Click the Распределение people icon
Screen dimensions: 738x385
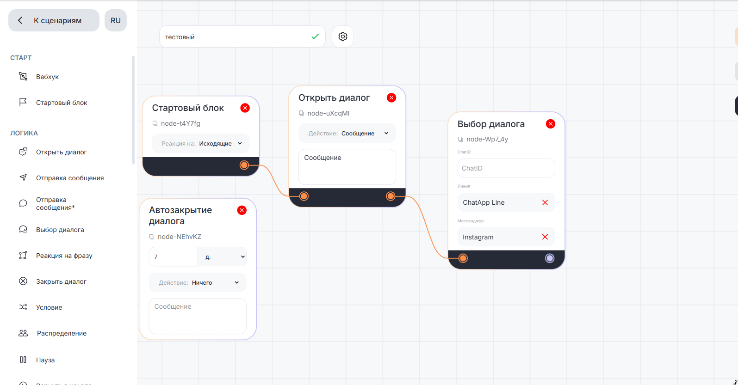tap(23, 333)
